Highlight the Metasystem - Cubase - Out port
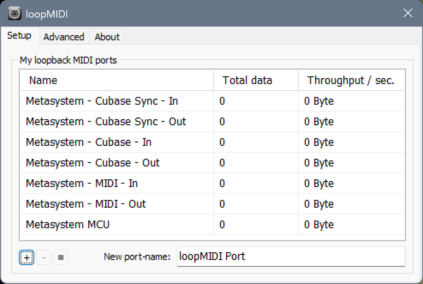423x284 pixels. coord(92,163)
